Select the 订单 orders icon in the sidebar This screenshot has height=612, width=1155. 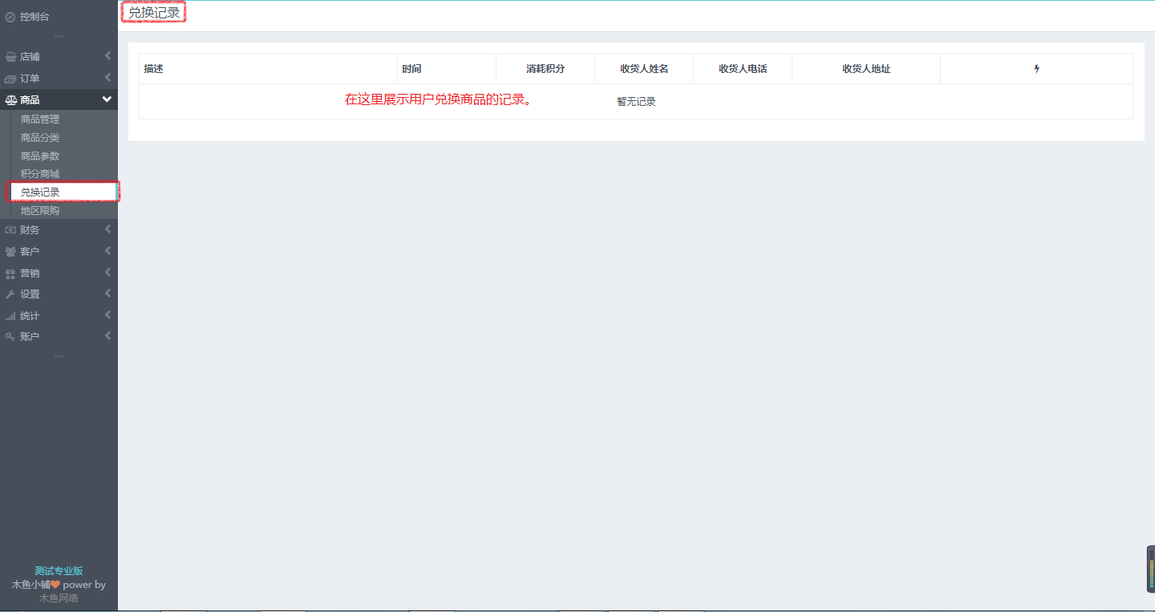[x=9, y=78]
